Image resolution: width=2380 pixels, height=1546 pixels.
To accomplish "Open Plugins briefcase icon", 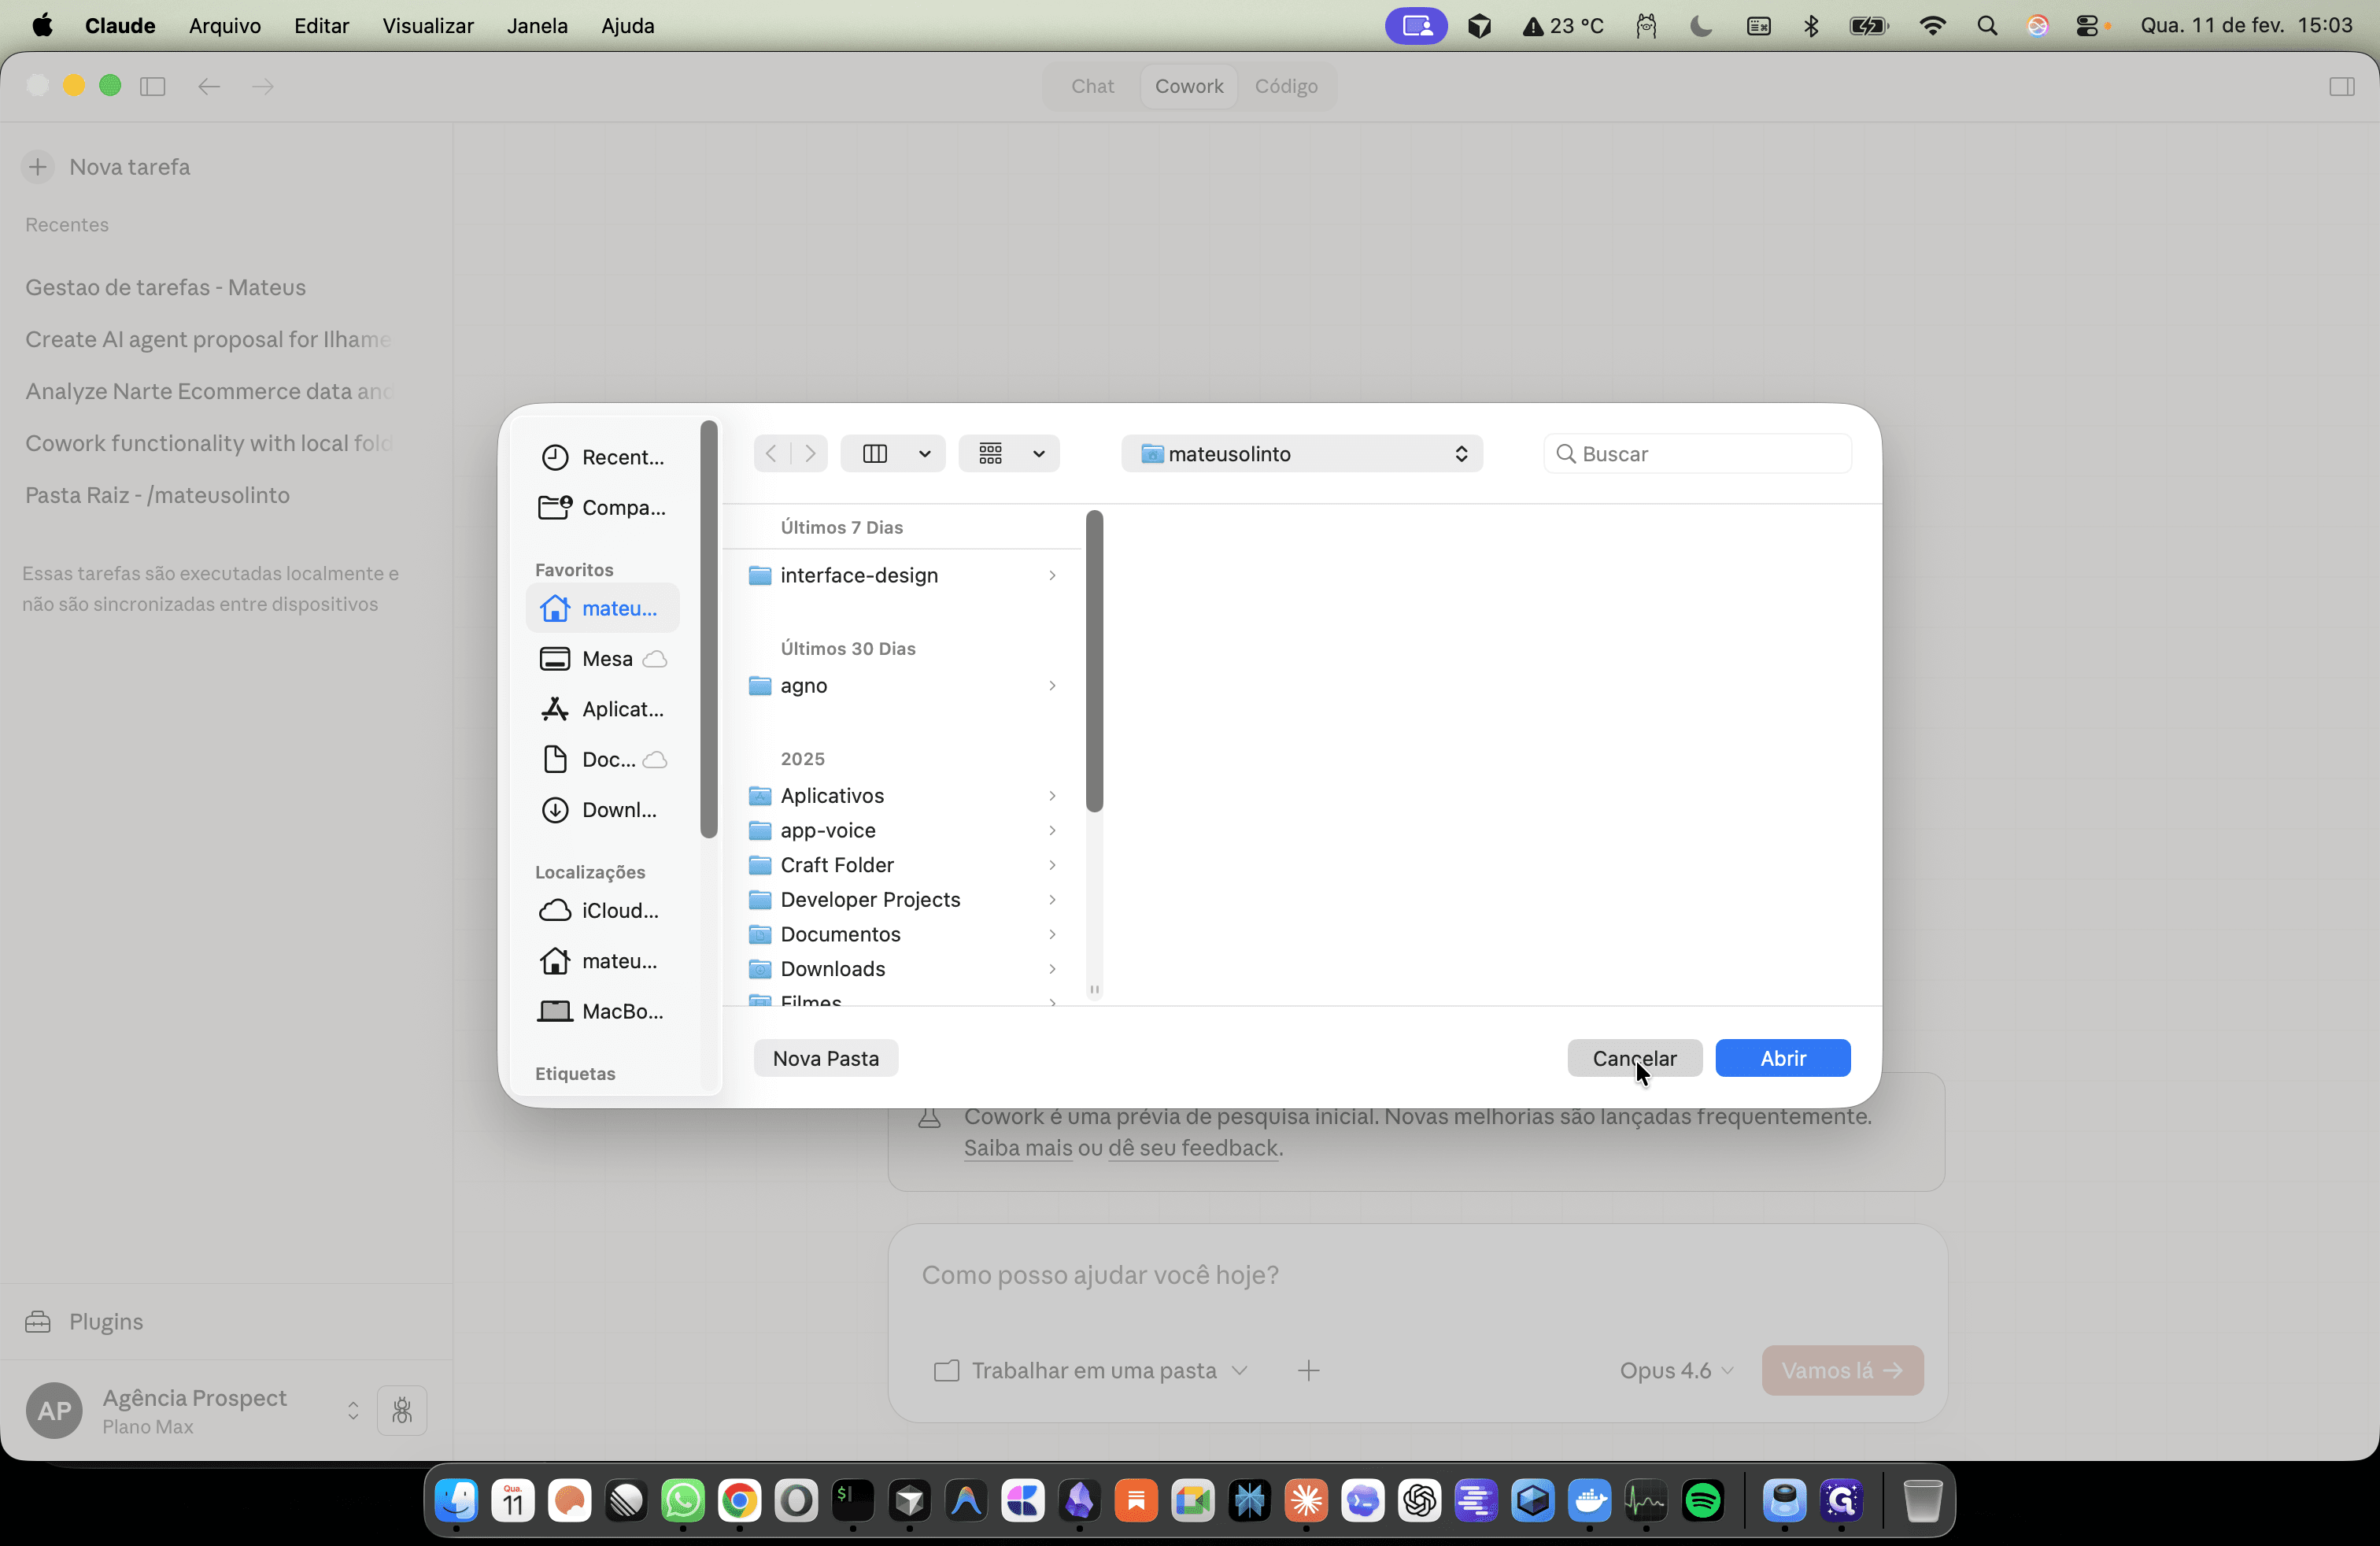I will click(x=38, y=1321).
